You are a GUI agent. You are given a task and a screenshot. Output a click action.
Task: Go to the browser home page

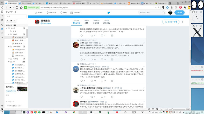21,8
